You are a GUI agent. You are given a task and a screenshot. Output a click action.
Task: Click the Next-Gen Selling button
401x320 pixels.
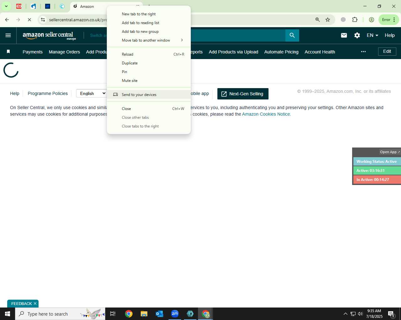point(243,94)
